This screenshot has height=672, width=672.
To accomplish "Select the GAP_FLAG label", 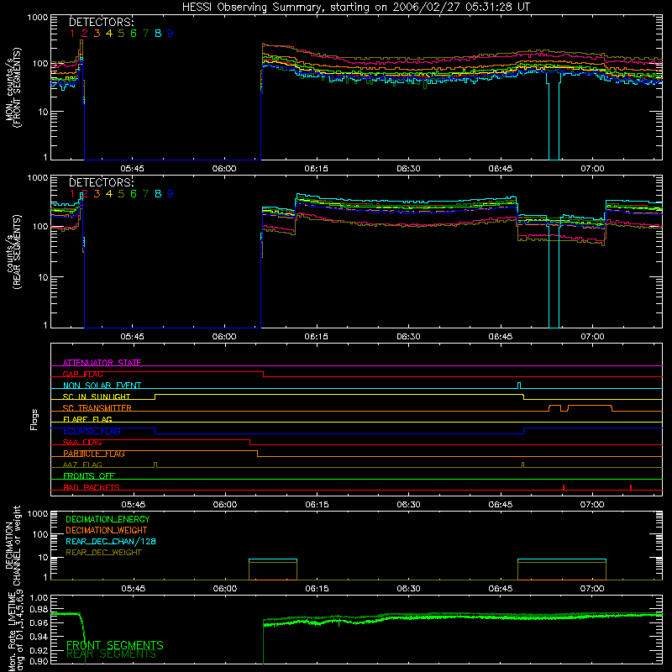I will [x=83, y=374].
